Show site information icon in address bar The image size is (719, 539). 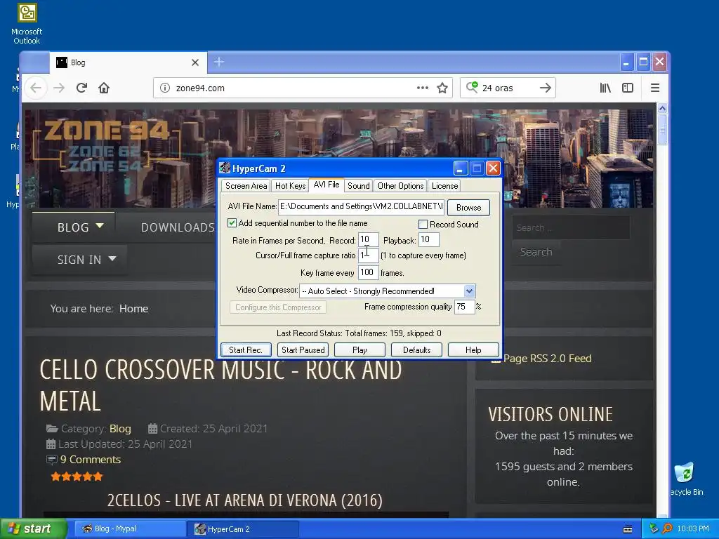pos(164,88)
